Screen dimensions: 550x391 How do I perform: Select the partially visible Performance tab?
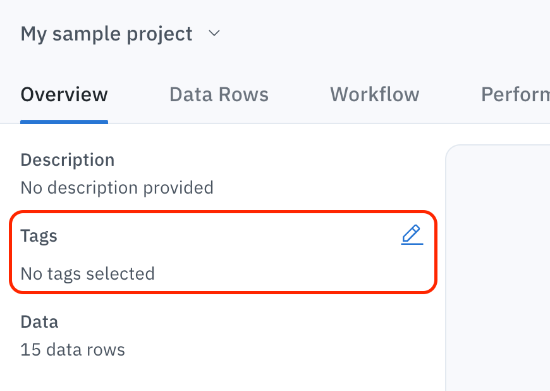(x=515, y=94)
